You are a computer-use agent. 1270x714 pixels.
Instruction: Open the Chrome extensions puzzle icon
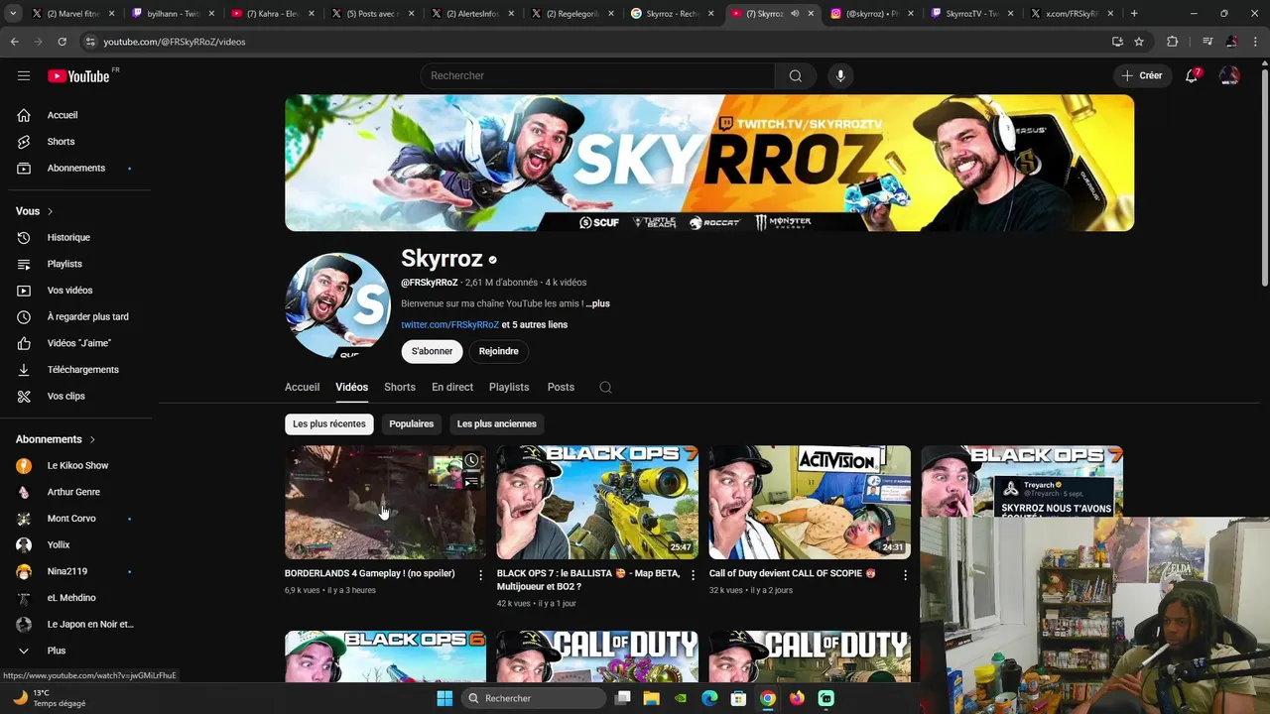(x=1173, y=42)
